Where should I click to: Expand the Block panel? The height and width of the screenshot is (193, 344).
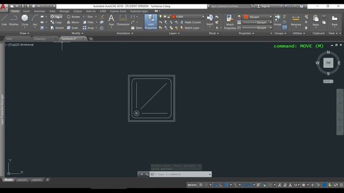[214, 33]
